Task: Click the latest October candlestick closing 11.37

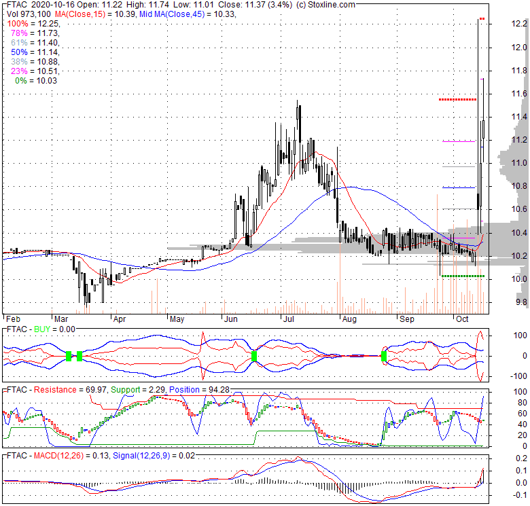Action: coord(483,129)
